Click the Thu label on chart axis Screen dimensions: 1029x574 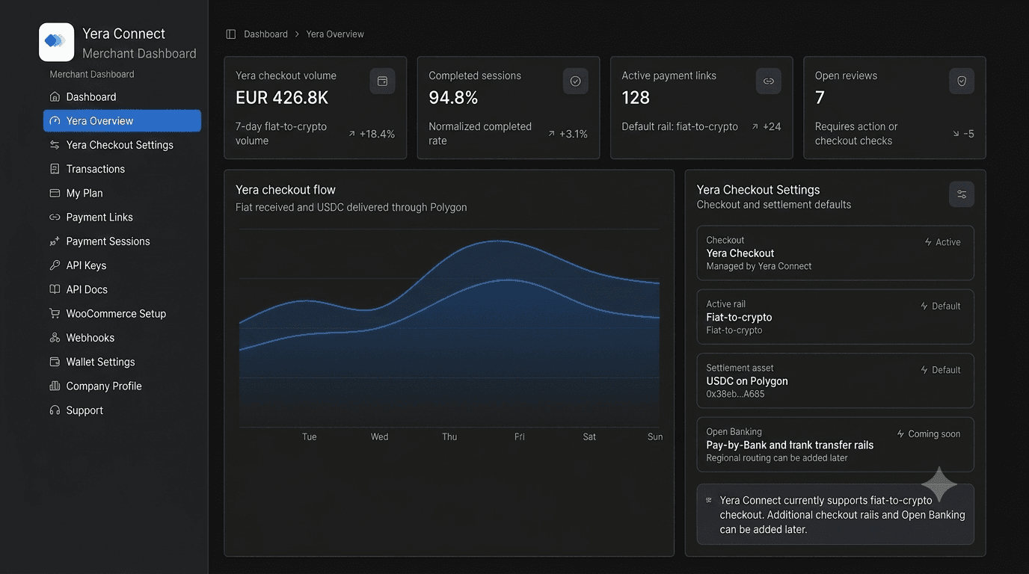pos(449,436)
